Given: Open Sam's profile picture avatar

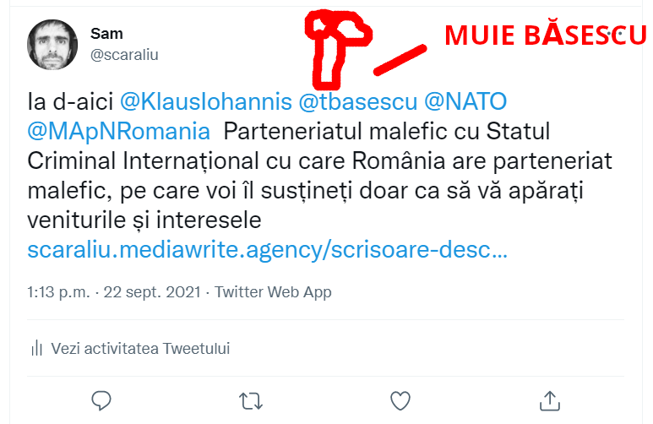Looking at the screenshot, I should tap(52, 45).
